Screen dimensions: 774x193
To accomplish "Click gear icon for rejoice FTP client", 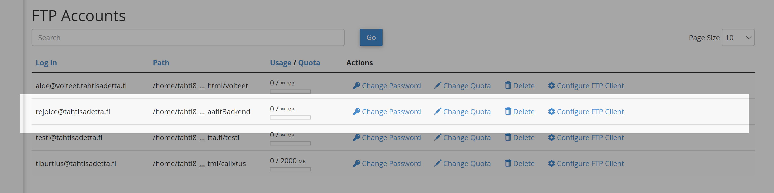I will [551, 112].
